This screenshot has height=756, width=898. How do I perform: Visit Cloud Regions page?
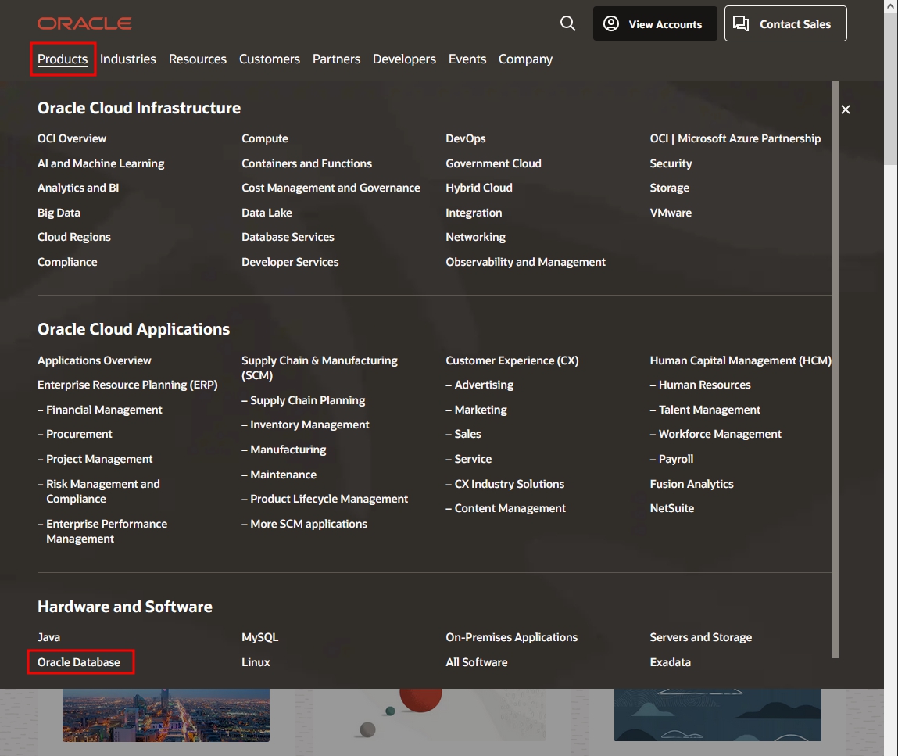click(74, 237)
